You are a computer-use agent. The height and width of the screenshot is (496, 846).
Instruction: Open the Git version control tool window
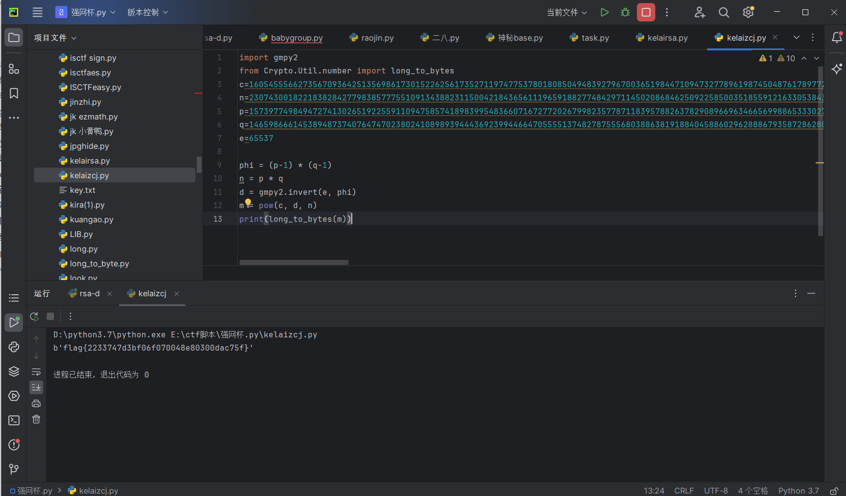coord(14,469)
